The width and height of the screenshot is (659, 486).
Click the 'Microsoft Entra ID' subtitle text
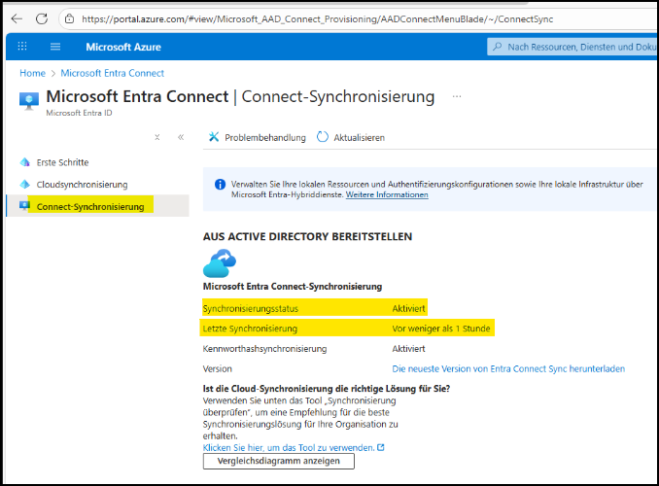coord(79,113)
